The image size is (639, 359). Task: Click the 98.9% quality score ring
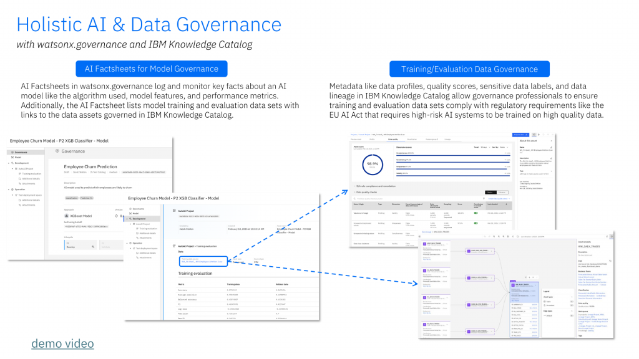pyautogui.click(x=373, y=165)
